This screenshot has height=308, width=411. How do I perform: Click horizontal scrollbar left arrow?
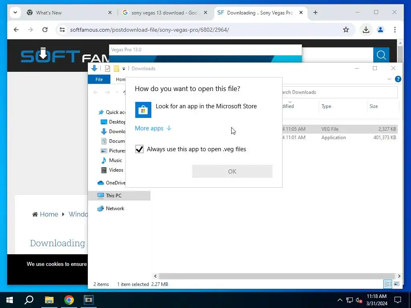pyautogui.click(x=155, y=276)
